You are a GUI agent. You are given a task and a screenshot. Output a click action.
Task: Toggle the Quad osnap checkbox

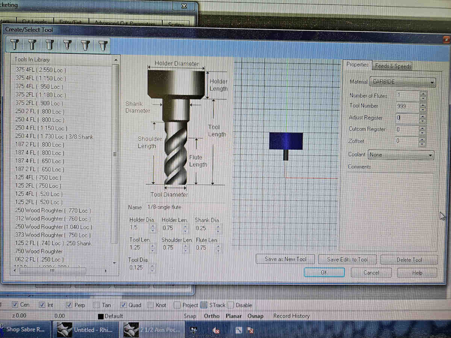click(123, 305)
